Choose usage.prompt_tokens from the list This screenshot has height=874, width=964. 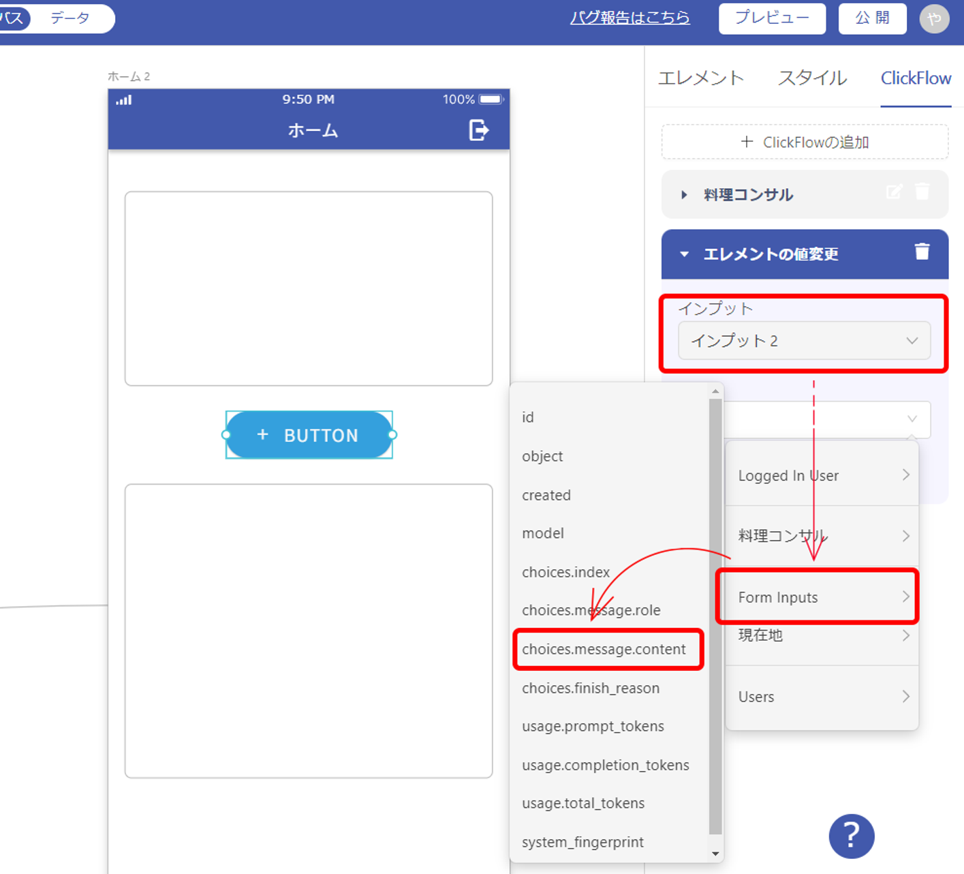593,726
